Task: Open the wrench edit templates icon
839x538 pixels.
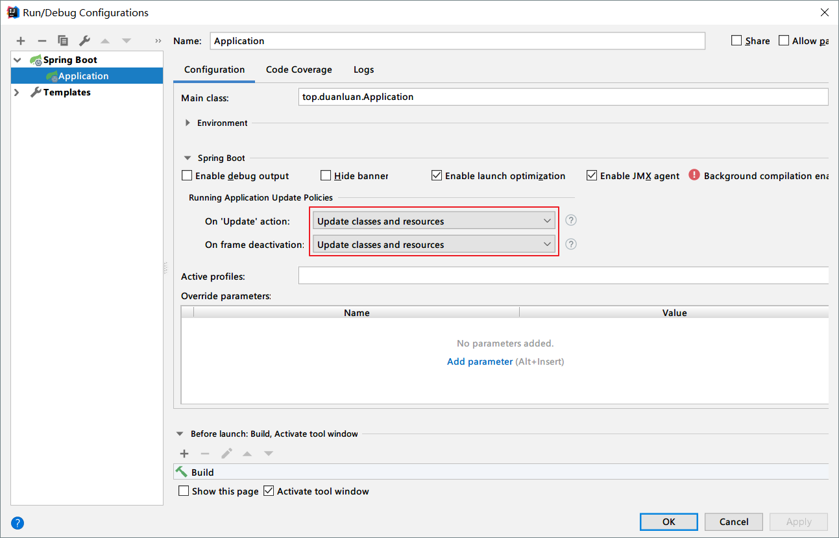Action: pyautogui.click(x=84, y=41)
